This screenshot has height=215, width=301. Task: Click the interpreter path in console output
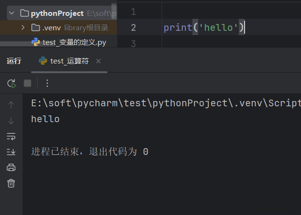(x=164, y=103)
